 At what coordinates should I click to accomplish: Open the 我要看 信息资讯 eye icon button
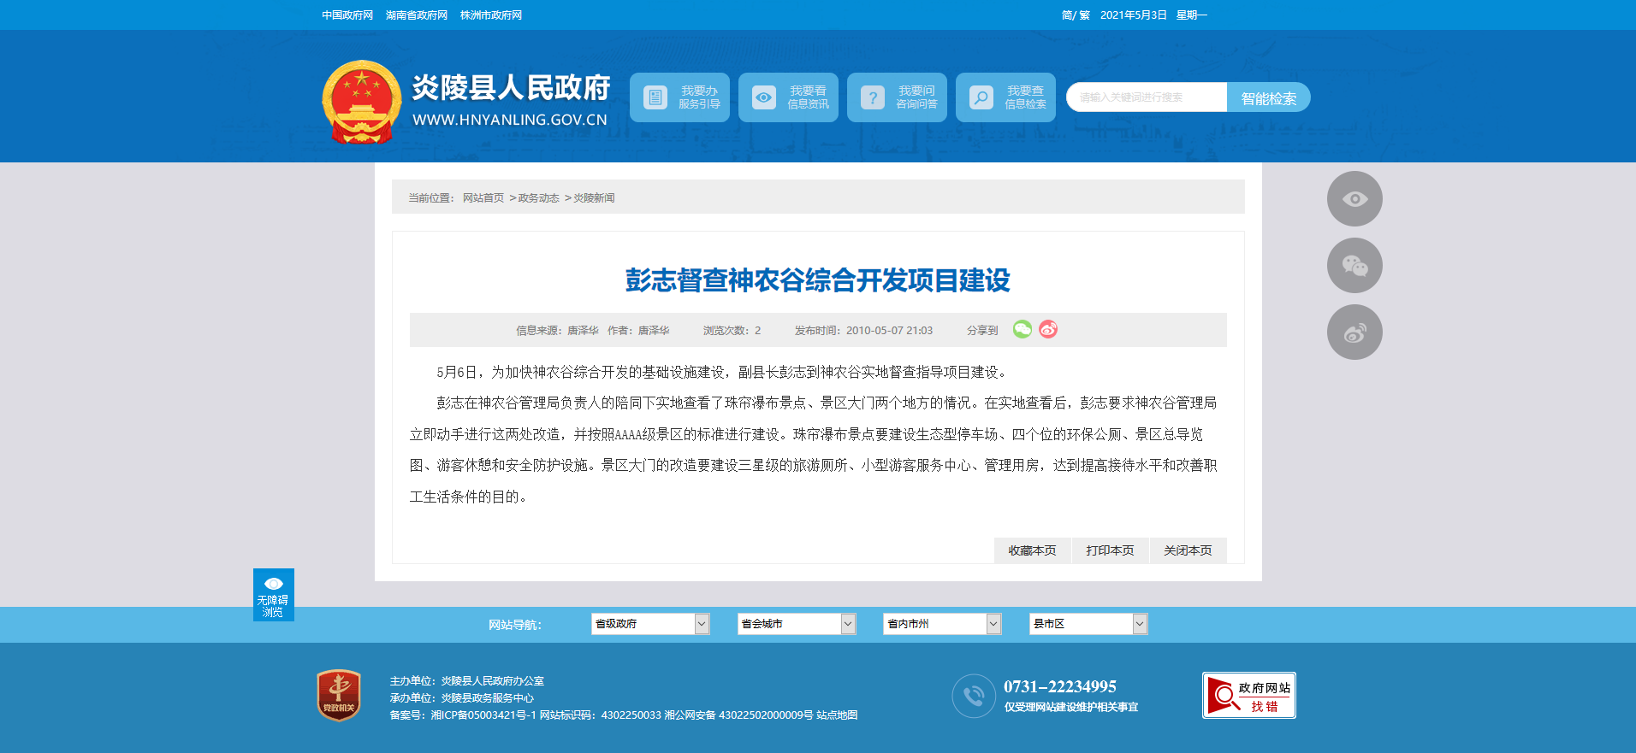[x=788, y=97]
